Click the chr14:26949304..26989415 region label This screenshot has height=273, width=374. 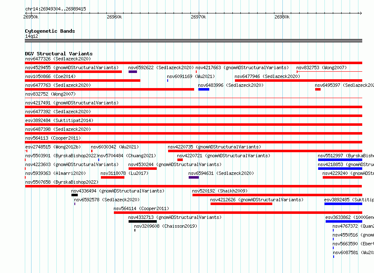pyautogui.click(x=55, y=9)
